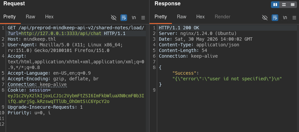Click Accept-Encoding: gzip, deflate, br line

[53, 79]
